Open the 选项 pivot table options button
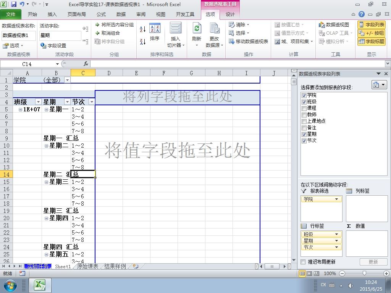Image resolution: width=391 pixels, height=293 pixels. 13,46
